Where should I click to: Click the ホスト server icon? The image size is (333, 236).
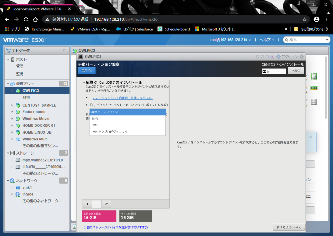pyautogui.click(x=13, y=59)
